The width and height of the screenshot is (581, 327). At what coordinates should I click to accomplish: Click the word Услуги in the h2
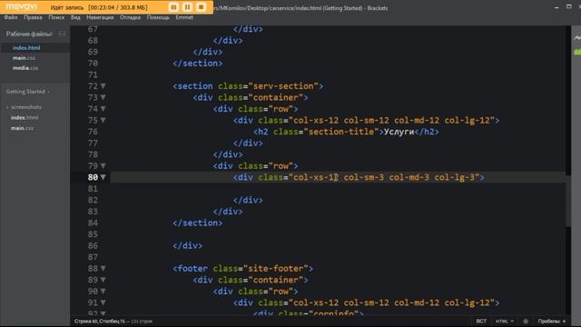click(x=399, y=132)
